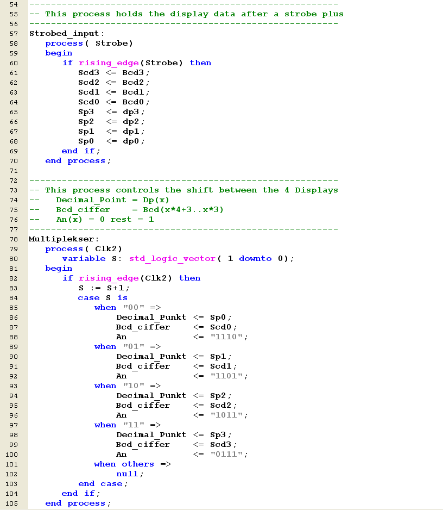Viewport: 443px width, 510px height.
Task: Click 'end if;' on line 69
Action: [81, 151]
